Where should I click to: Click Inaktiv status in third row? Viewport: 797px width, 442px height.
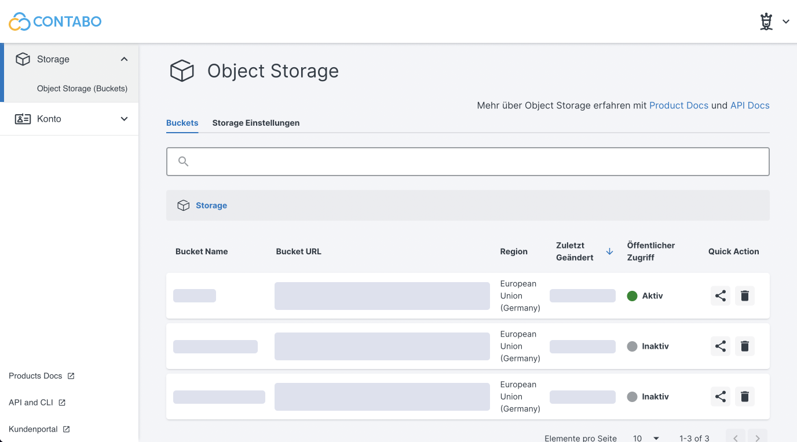(648, 397)
